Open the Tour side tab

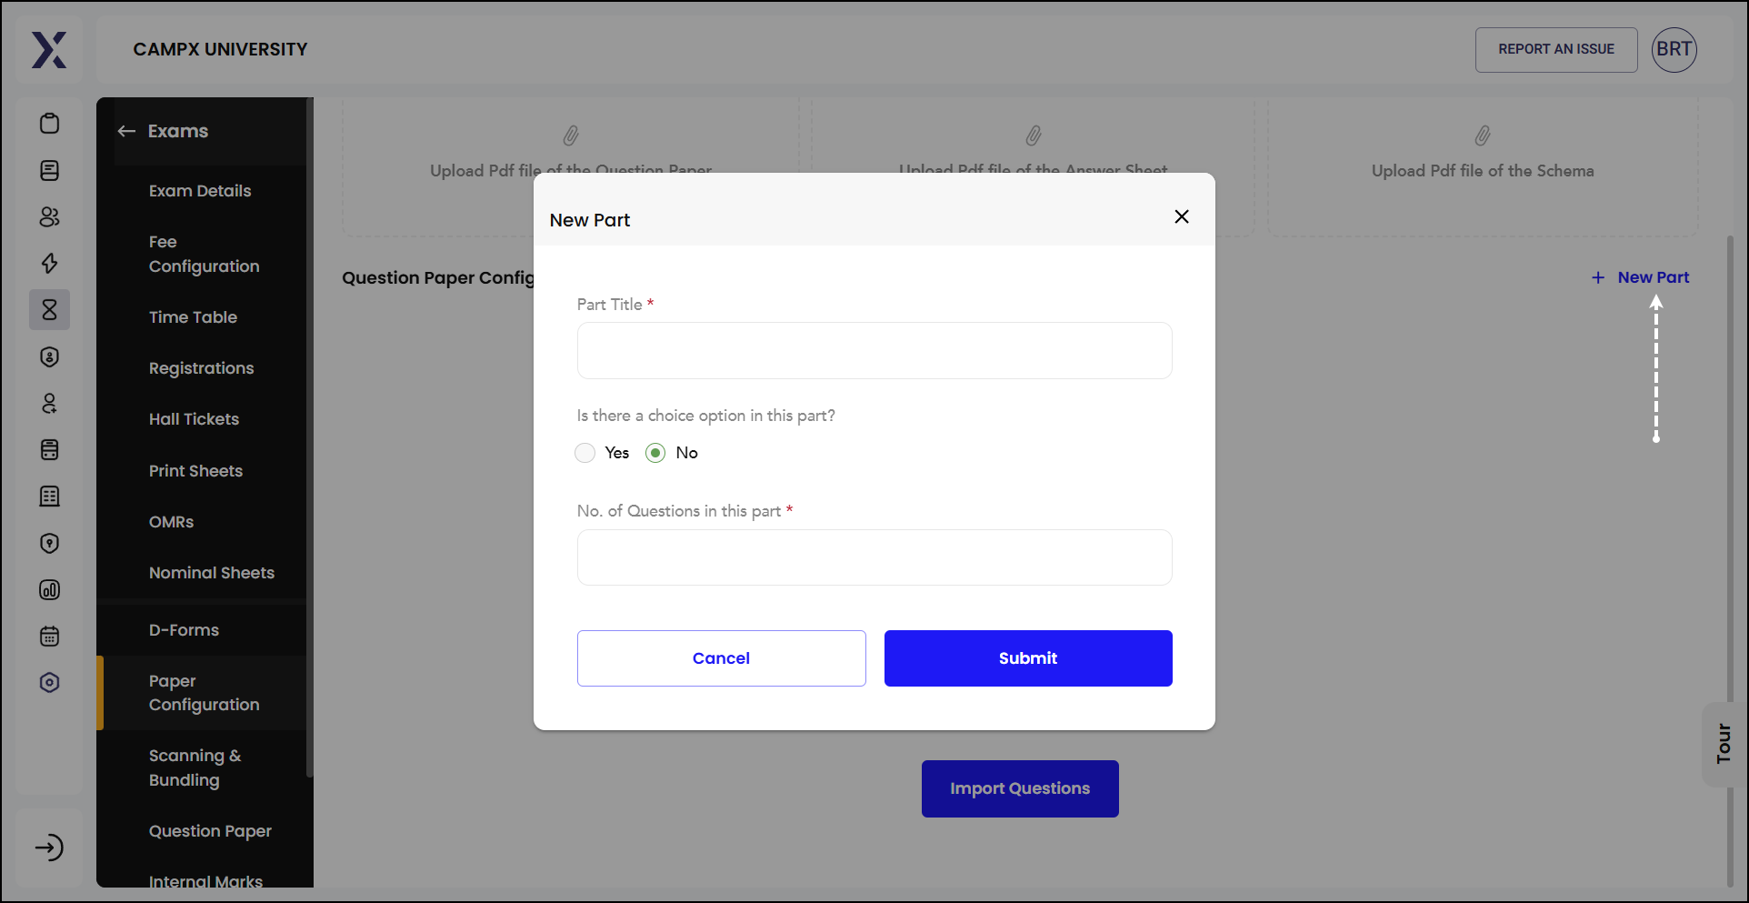[x=1724, y=744]
